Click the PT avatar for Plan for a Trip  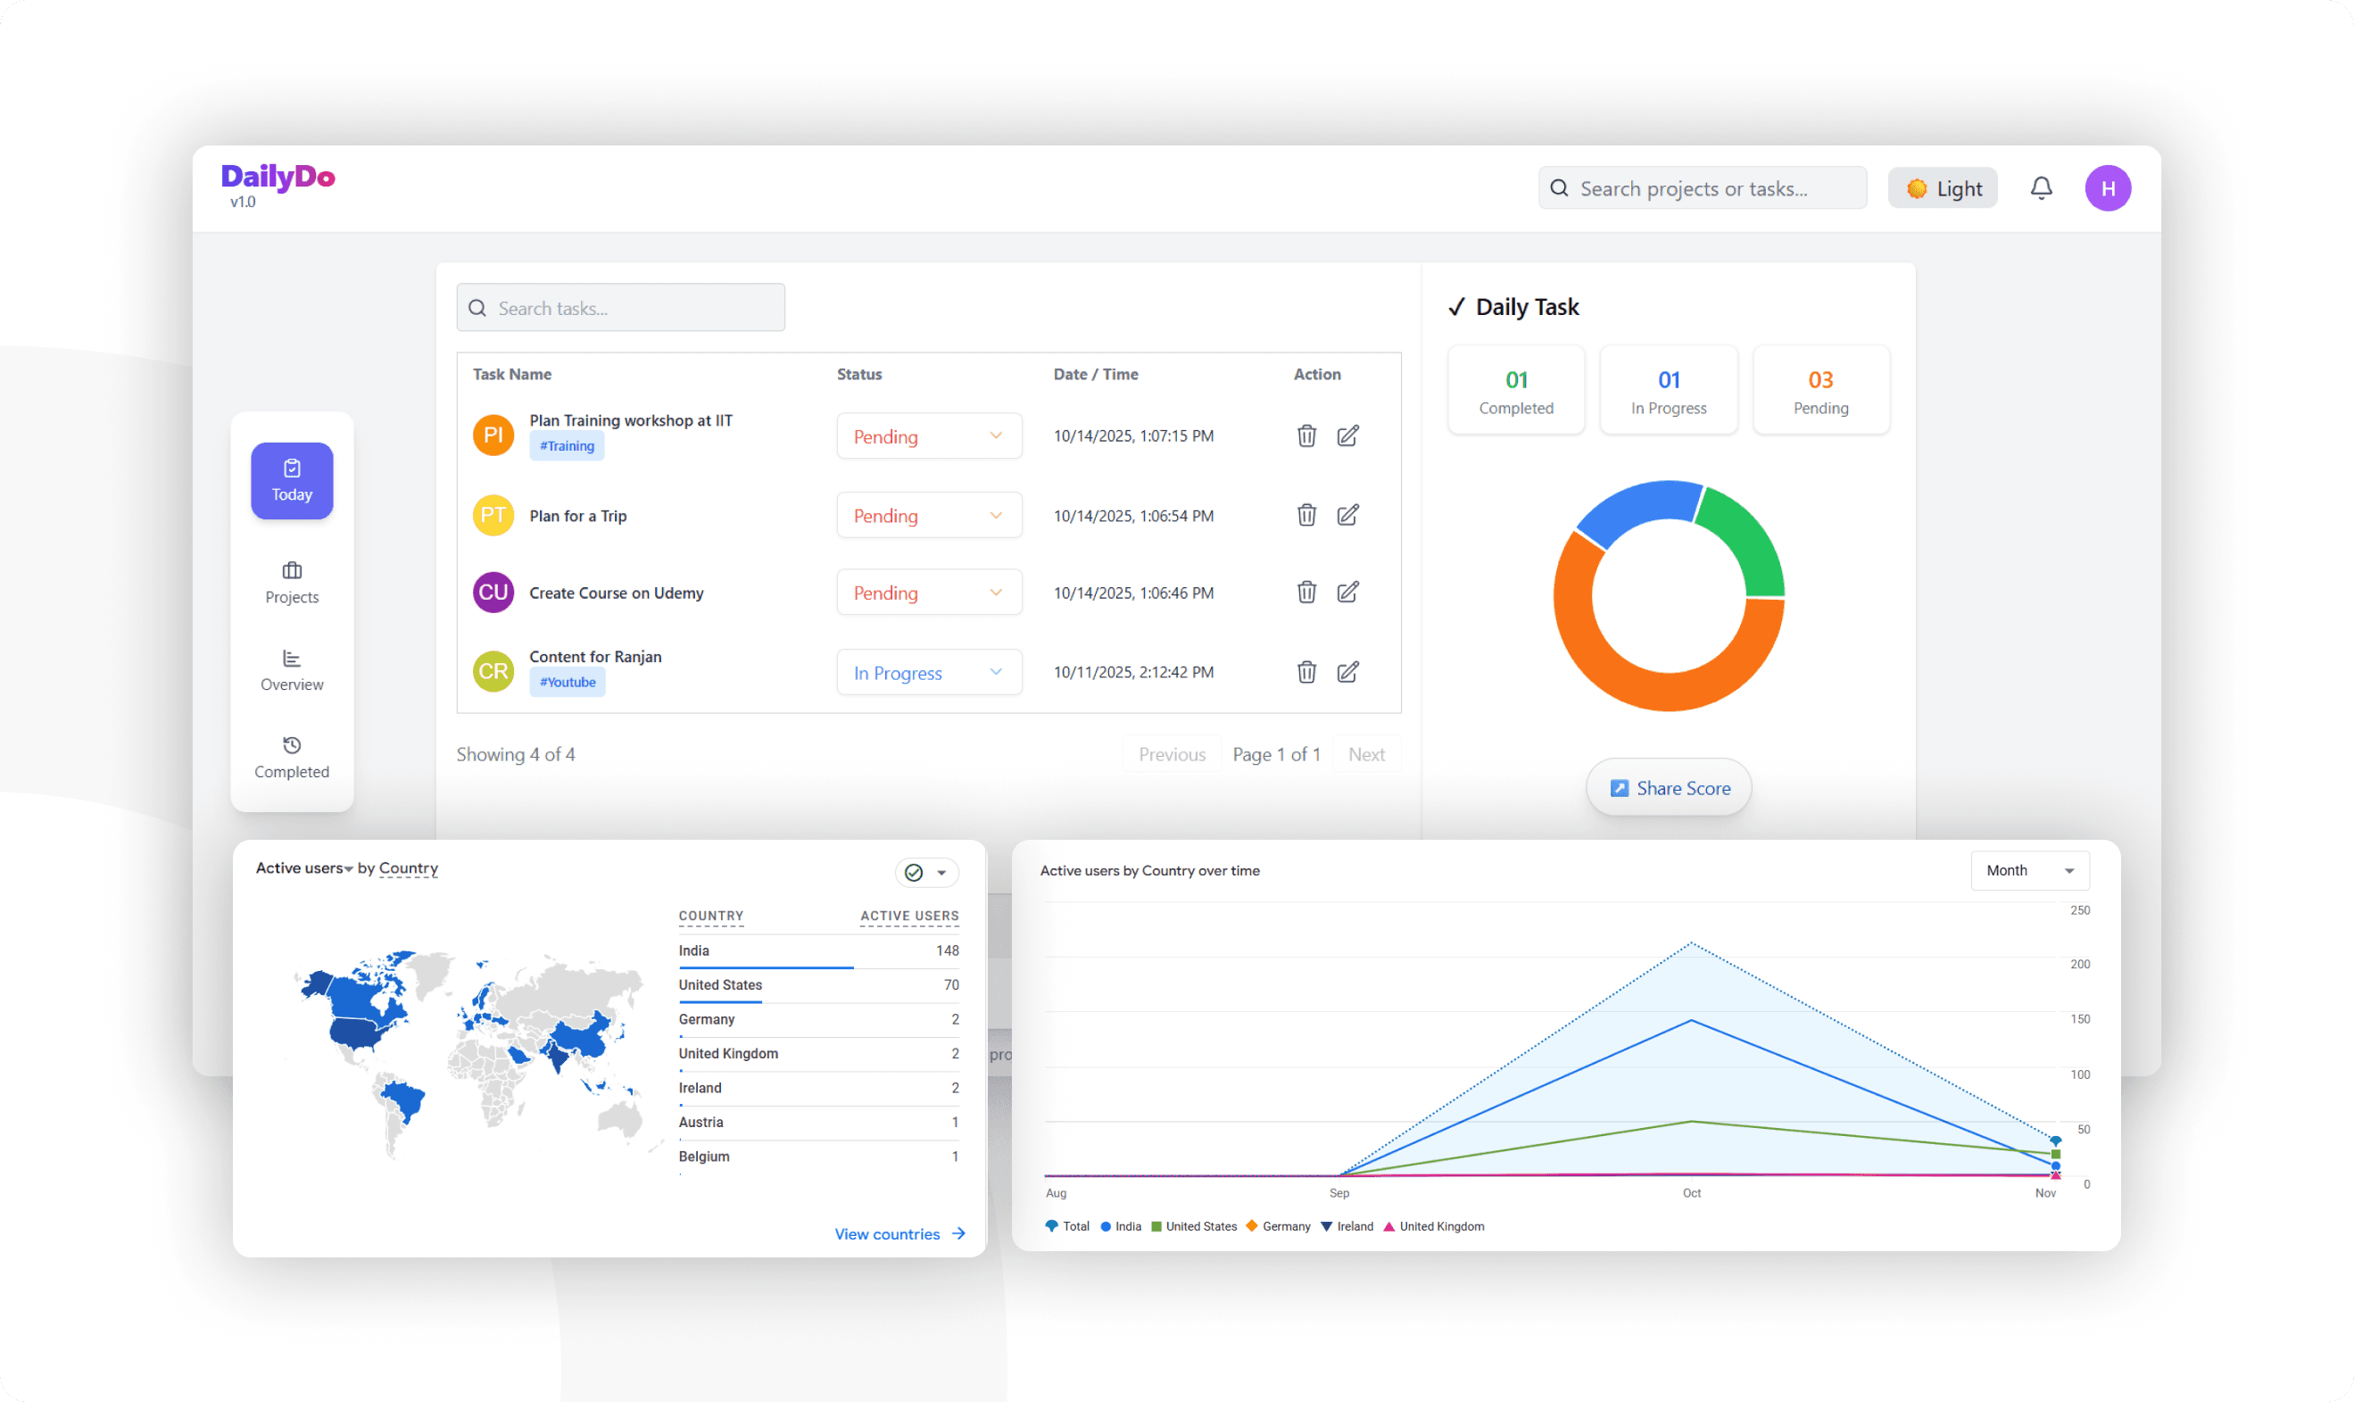(x=493, y=515)
